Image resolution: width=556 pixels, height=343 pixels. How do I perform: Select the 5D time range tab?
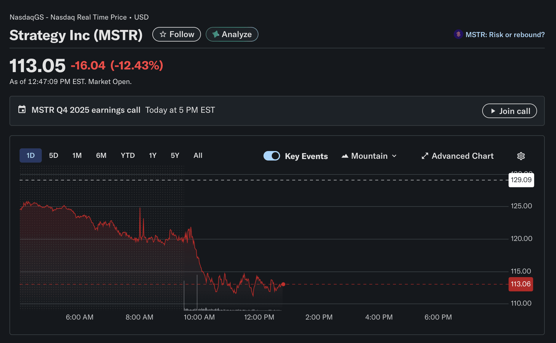(54, 155)
